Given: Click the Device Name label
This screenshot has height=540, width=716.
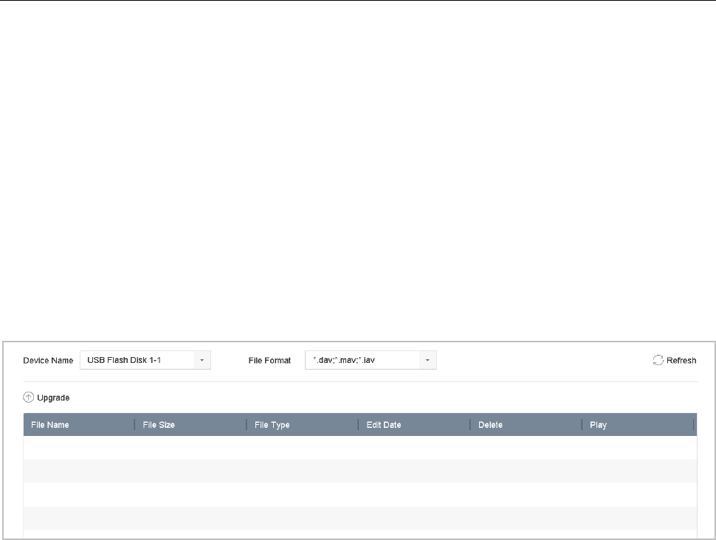Looking at the screenshot, I should (48, 361).
